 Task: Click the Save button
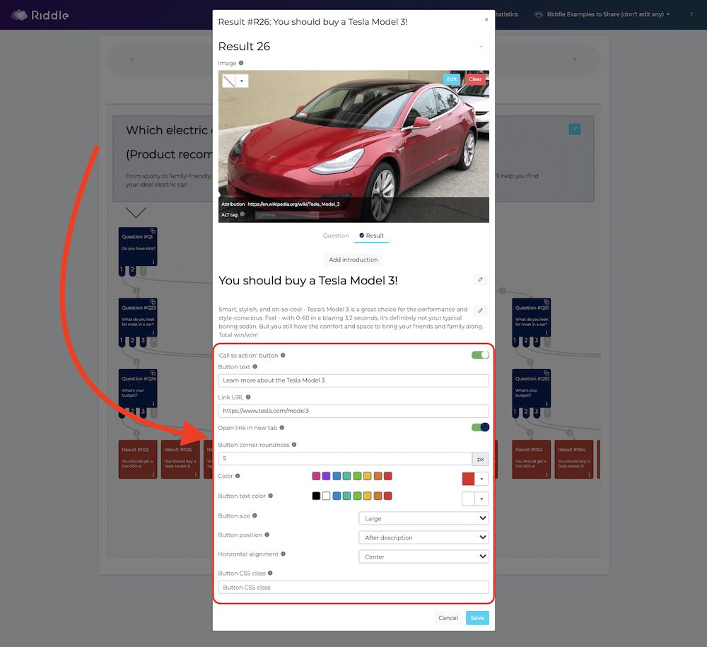point(477,618)
